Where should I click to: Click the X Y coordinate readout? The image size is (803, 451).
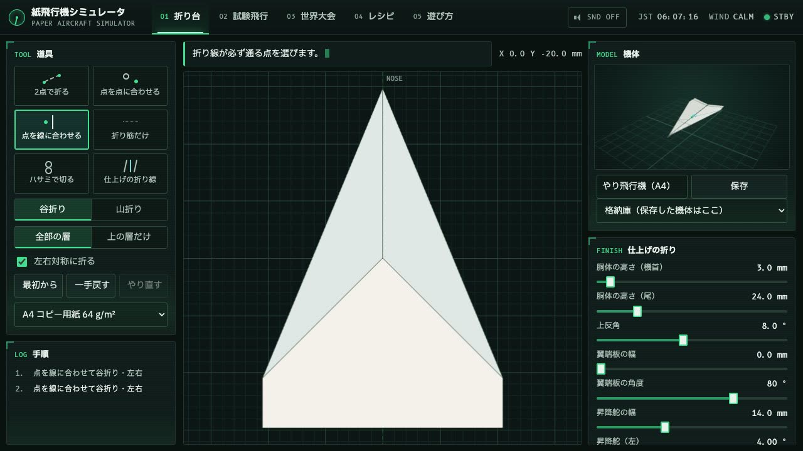point(540,54)
